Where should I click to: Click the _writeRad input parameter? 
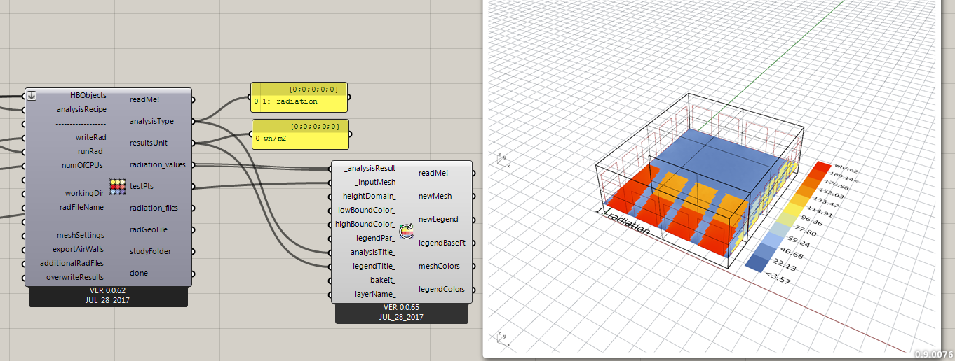89,137
